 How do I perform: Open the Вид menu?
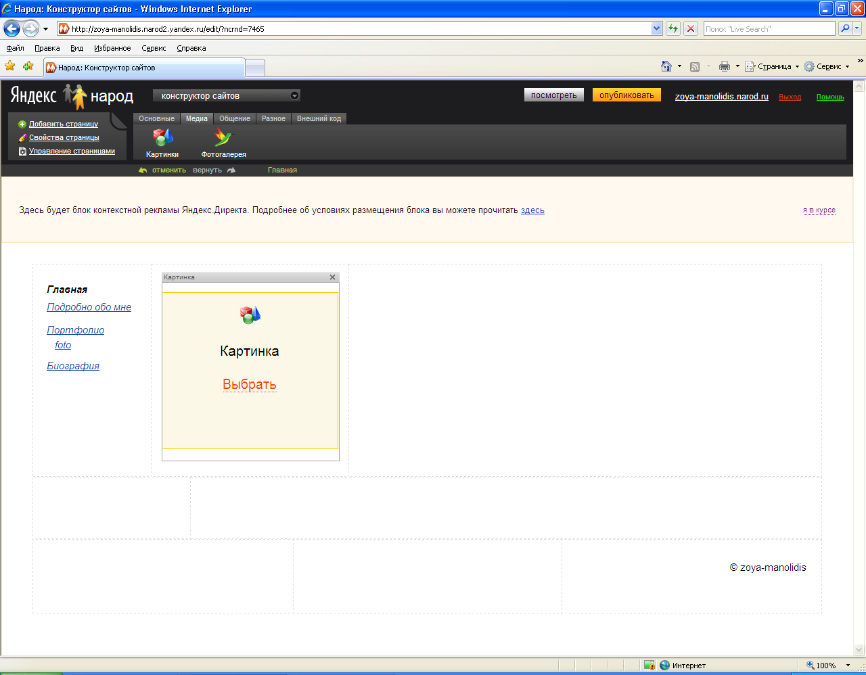76,48
